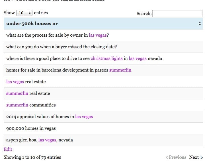Click 'homes for sale in barcelona development' text
This screenshot has width=209, height=165.
point(47,70)
